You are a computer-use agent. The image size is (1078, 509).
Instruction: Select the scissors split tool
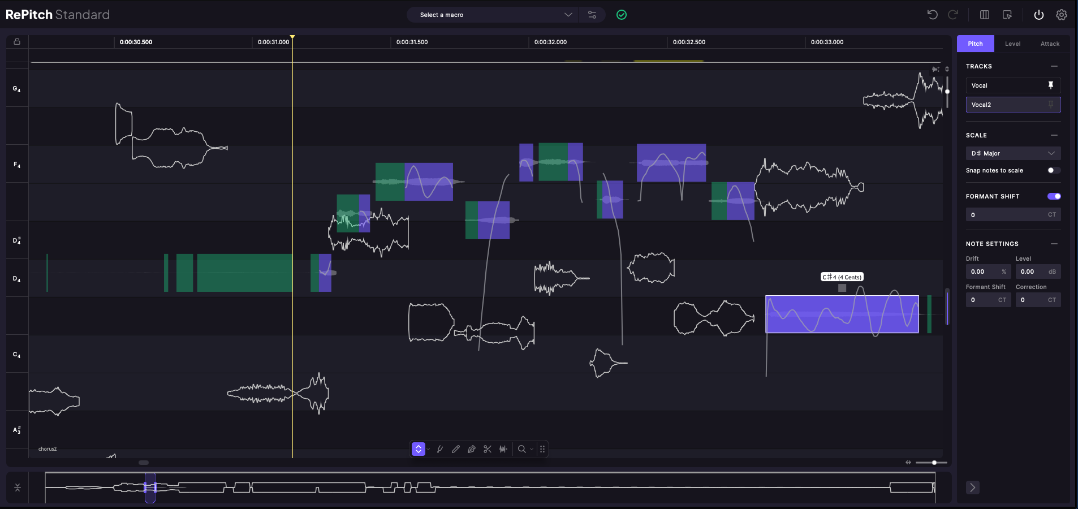[x=488, y=449]
